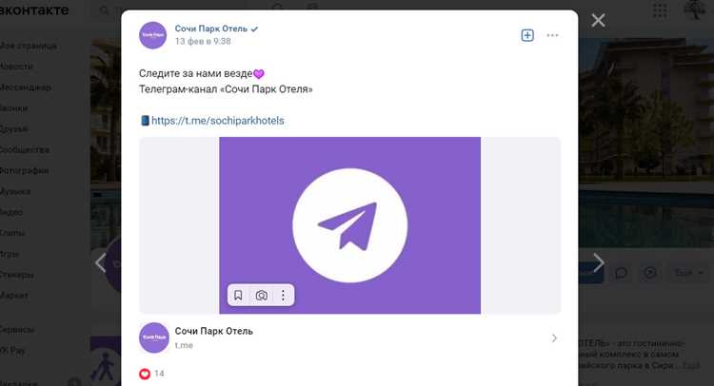The height and width of the screenshot is (386, 714).
Task: Add post to bookmarks with plus icon
Action: click(527, 35)
